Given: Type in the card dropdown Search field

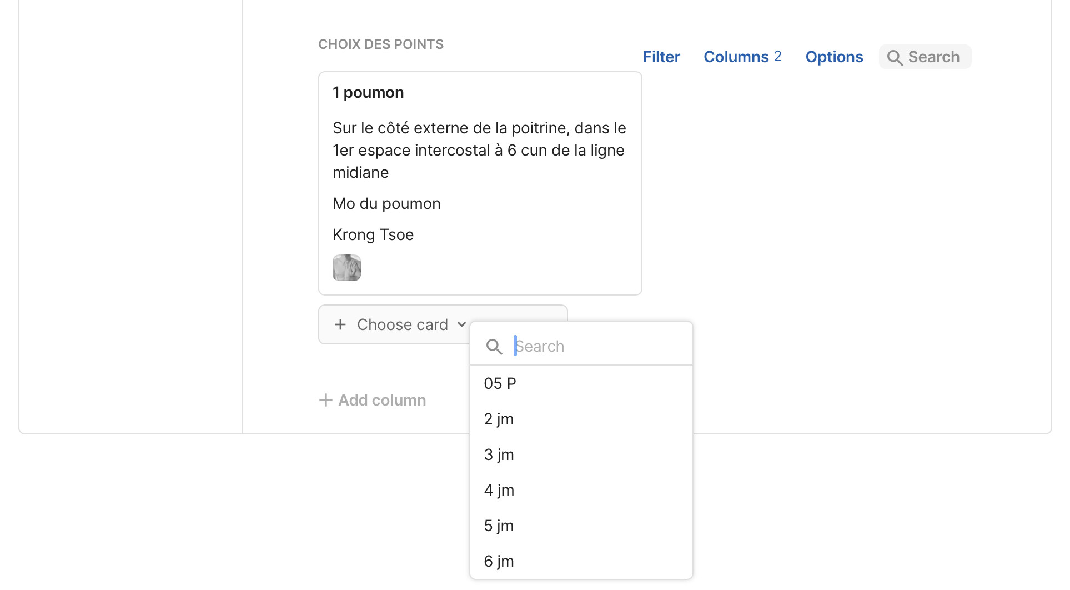Looking at the screenshot, I should tap(594, 347).
